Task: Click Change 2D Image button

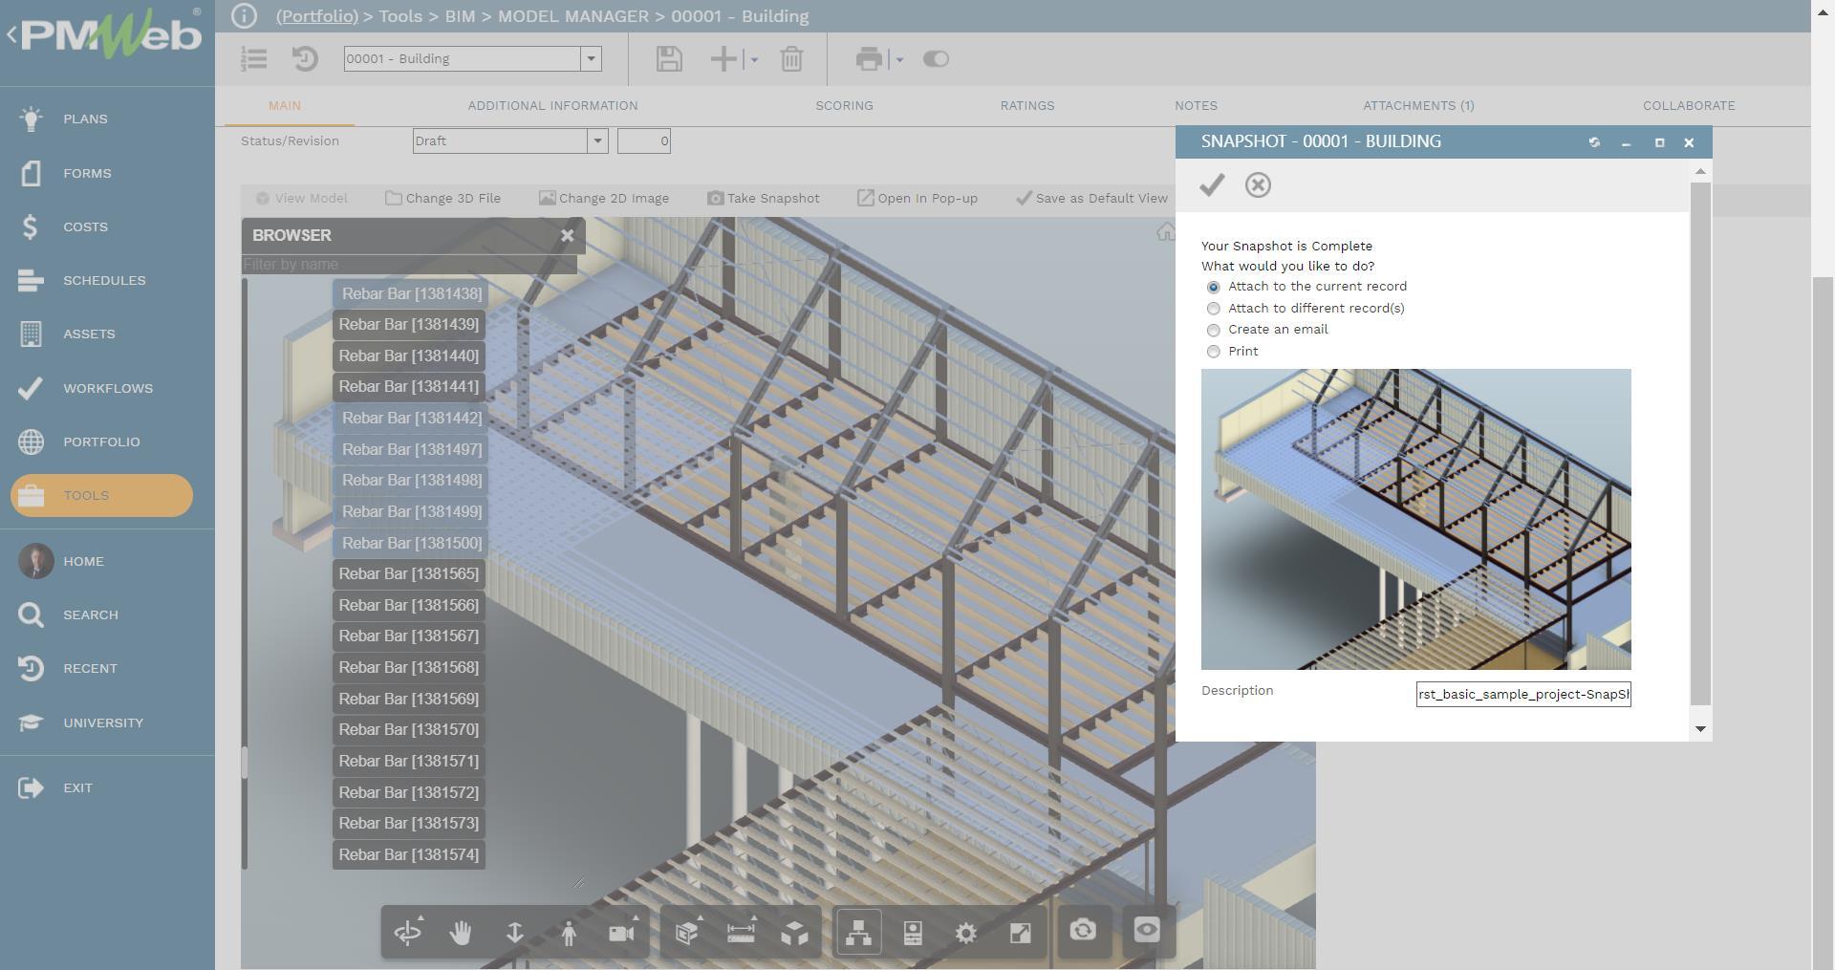Action: [604, 199]
